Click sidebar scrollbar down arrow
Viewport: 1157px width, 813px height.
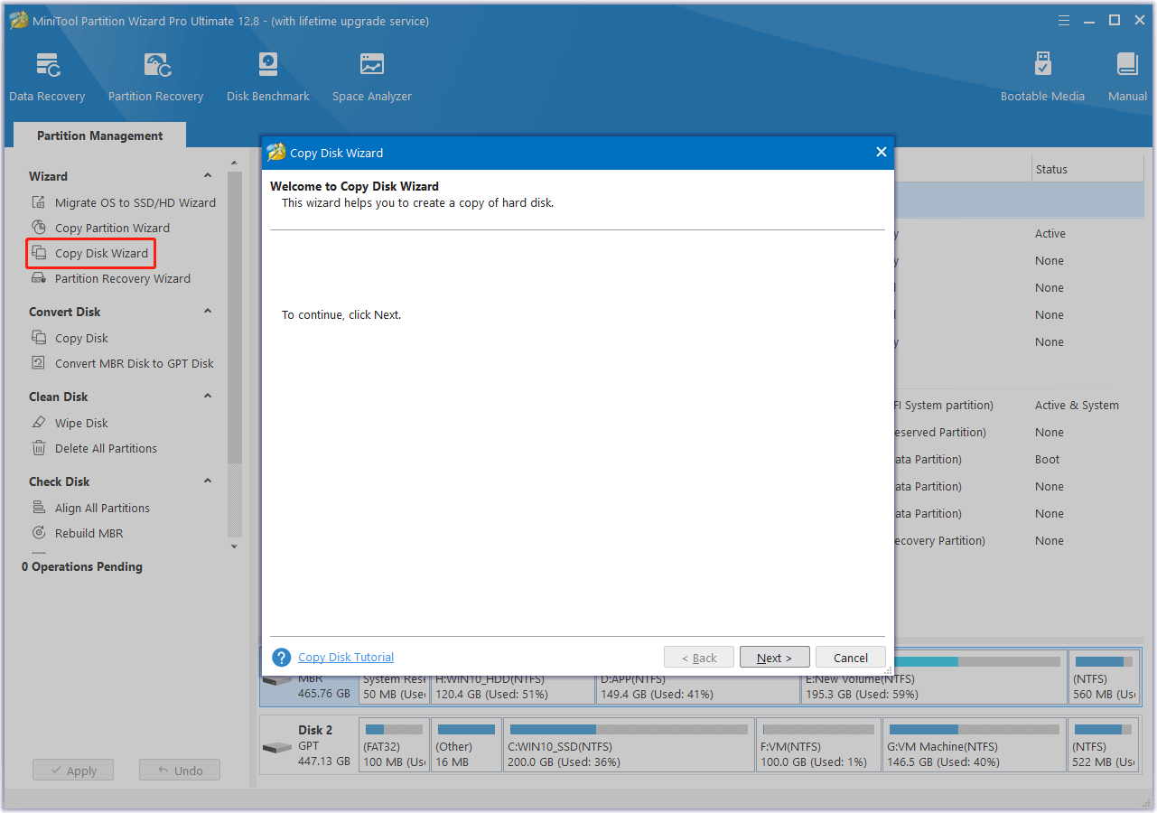pyautogui.click(x=235, y=547)
